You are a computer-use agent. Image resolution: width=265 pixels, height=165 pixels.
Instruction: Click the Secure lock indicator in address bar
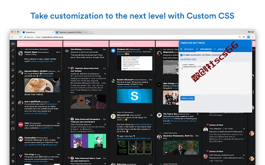pyautogui.click(x=29, y=37)
